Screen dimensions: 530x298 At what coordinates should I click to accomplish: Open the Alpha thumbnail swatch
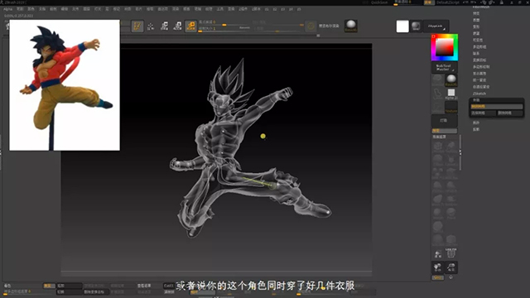point(450,94)
